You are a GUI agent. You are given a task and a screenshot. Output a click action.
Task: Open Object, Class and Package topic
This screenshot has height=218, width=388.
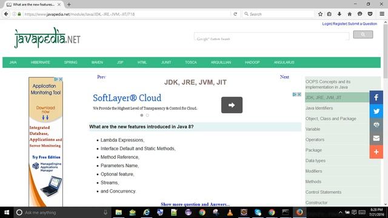[331, 119]
